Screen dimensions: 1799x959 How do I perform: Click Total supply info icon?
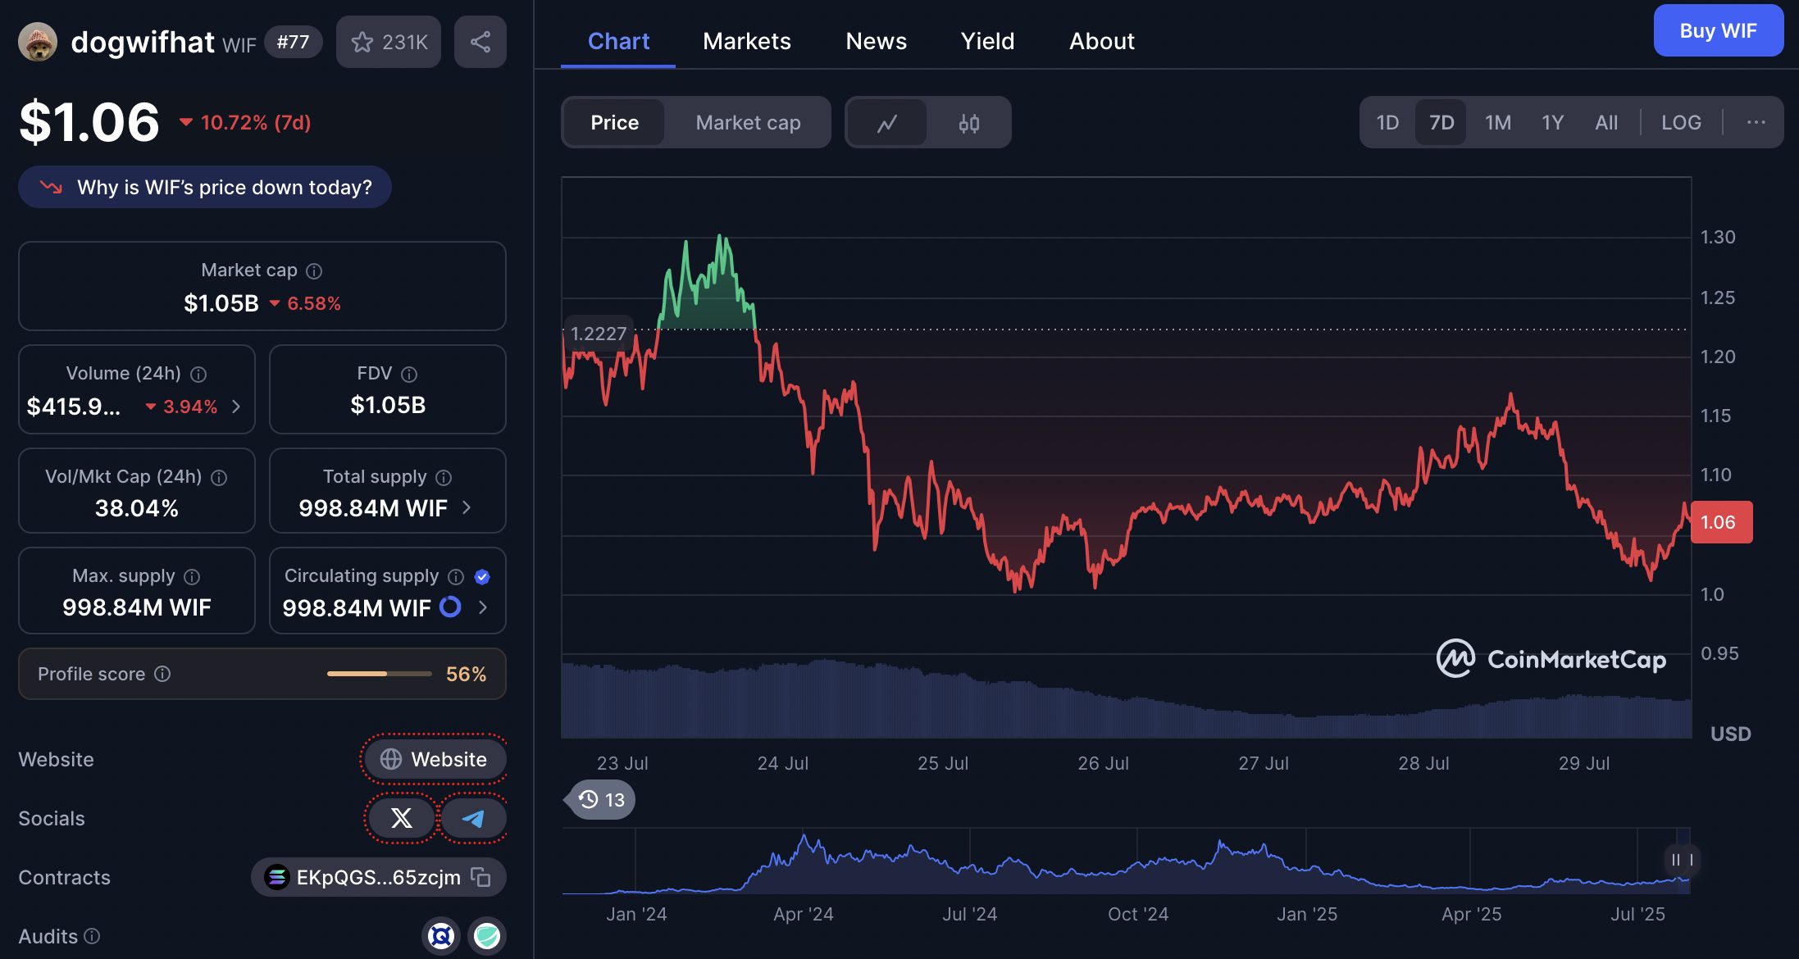[x=444, y=477]
